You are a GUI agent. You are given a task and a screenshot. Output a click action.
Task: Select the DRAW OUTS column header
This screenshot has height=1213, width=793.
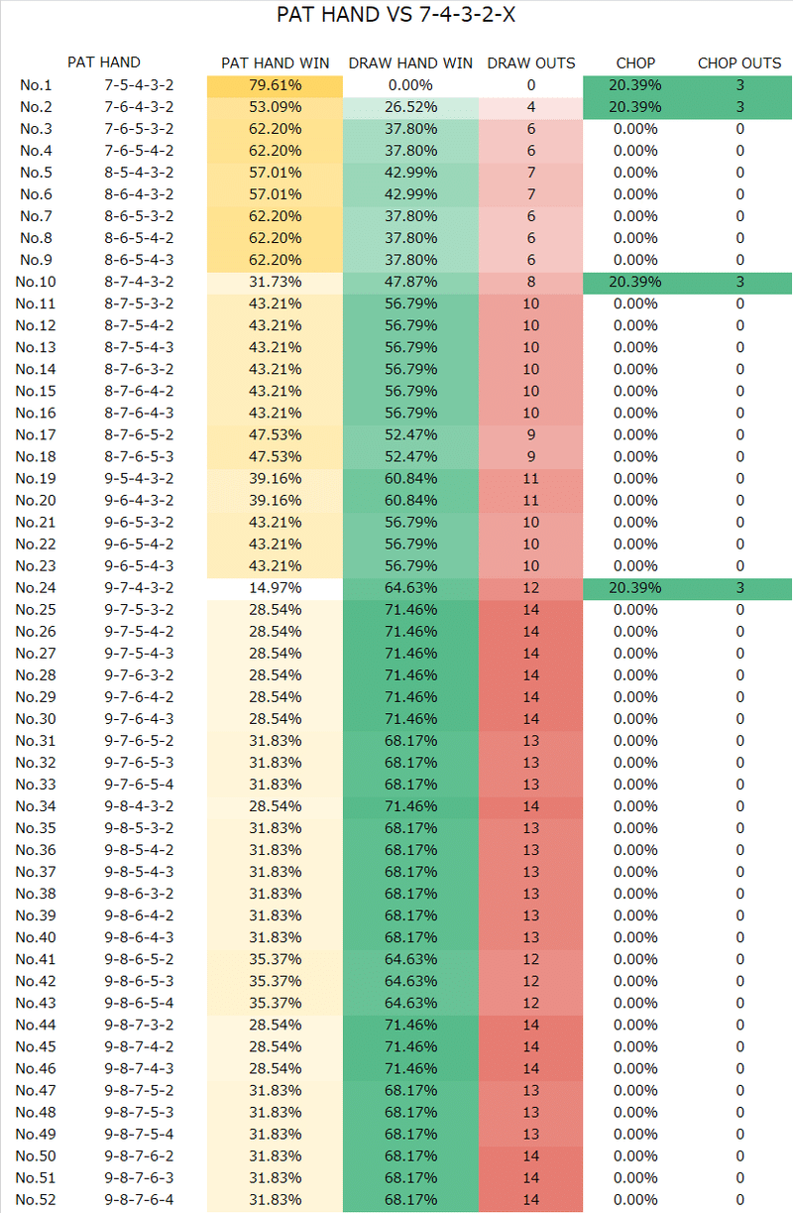tap(531, 62)
